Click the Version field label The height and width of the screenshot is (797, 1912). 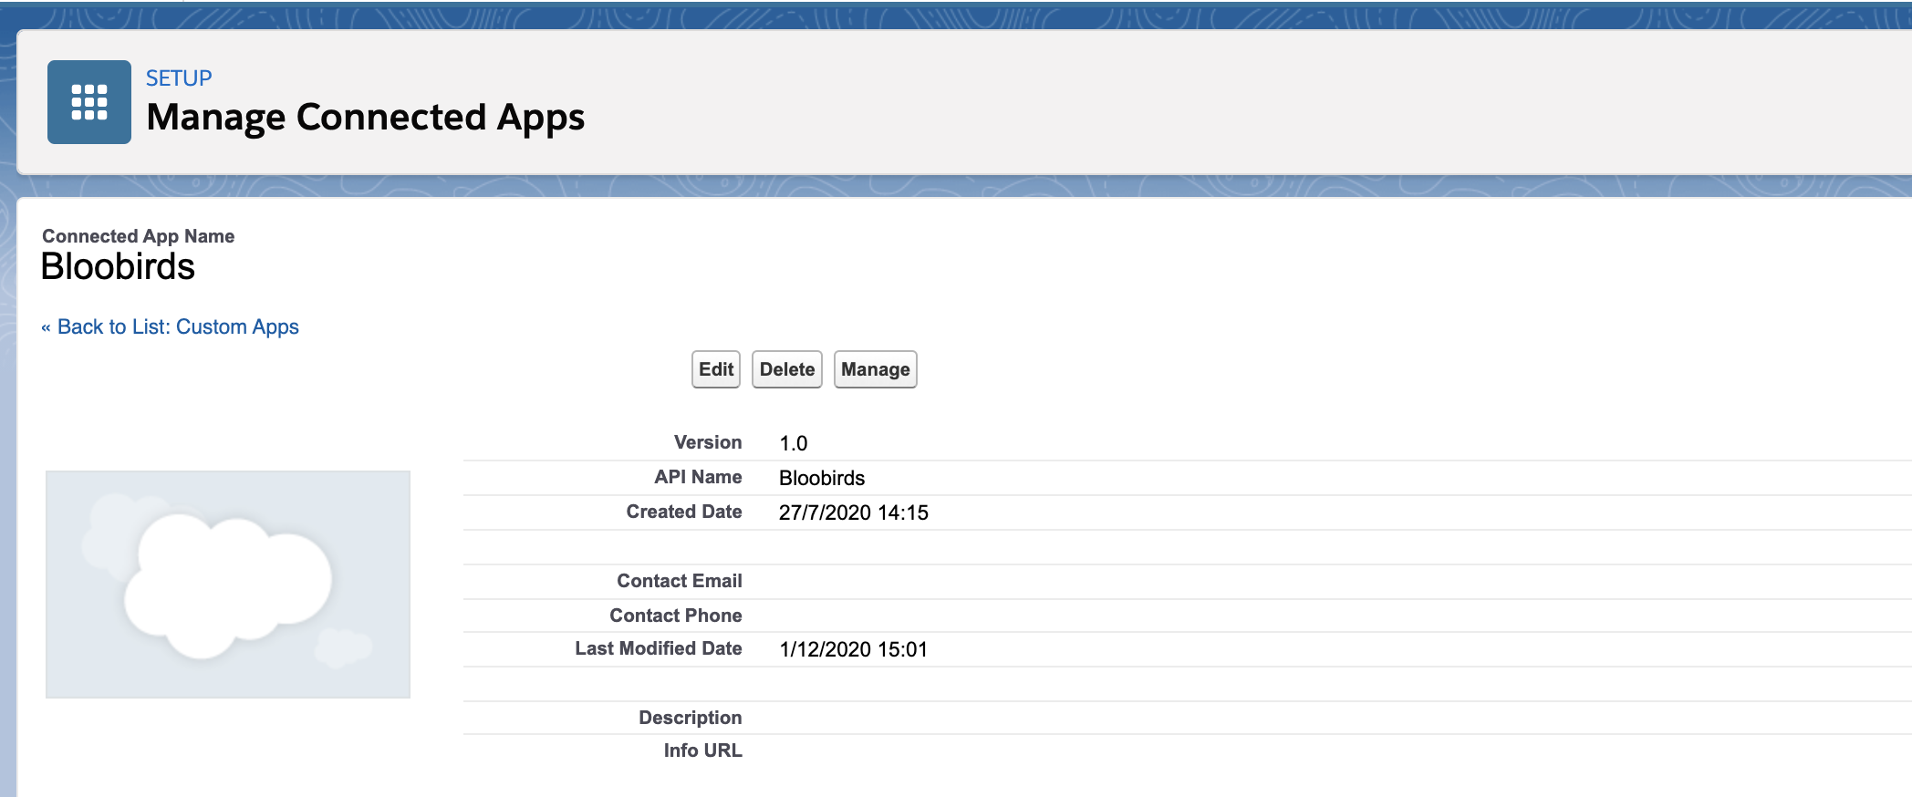(708, 442)
